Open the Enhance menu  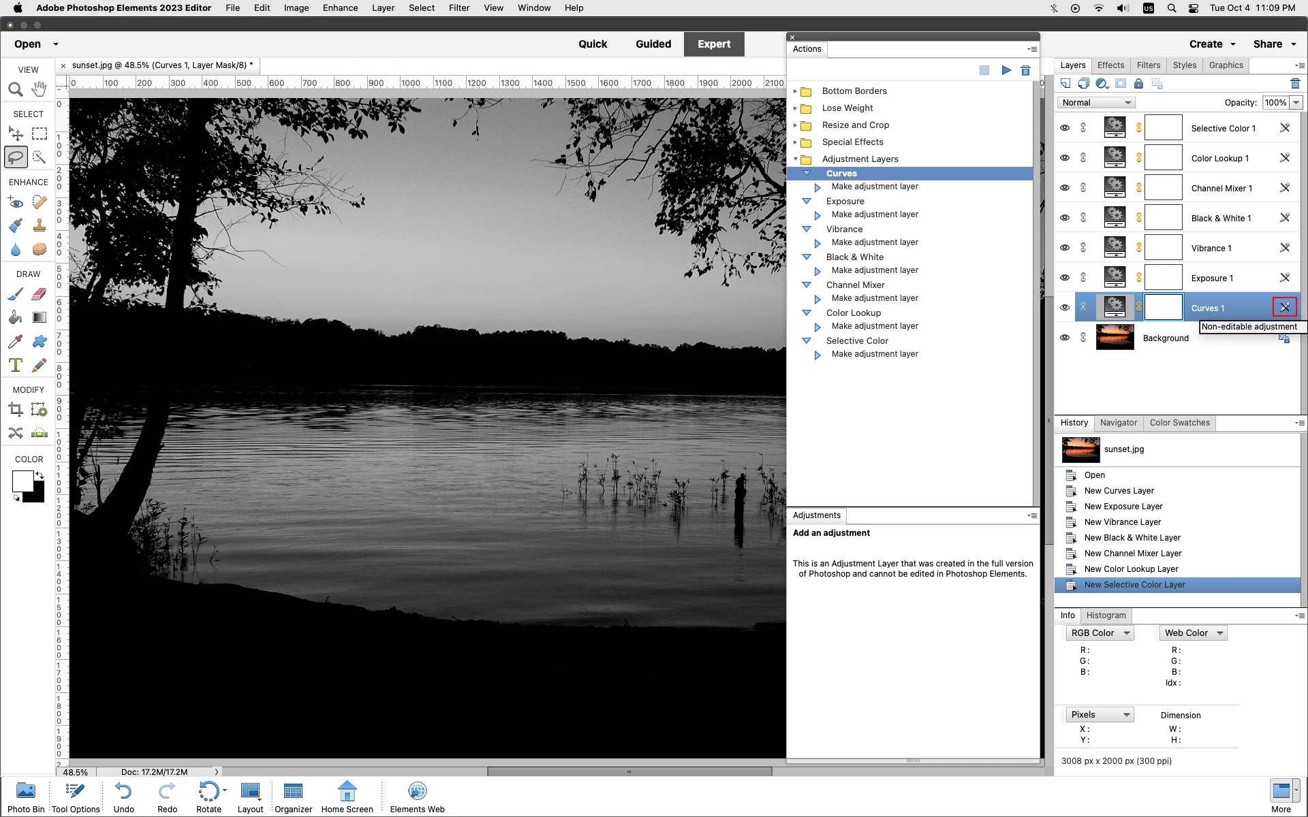[340, 8]
